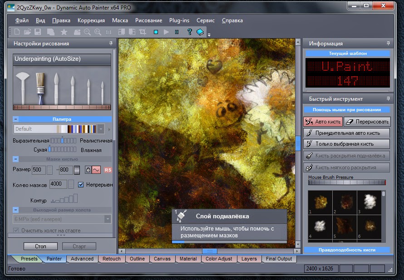Image resolution: width=404 pixels, height=280 pixels.
Task: Open the Файл menu
Action: (x=22, y=20)
